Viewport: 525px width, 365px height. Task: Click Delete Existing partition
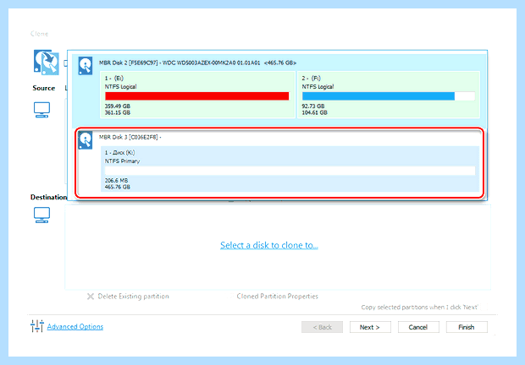pos(133,297)
